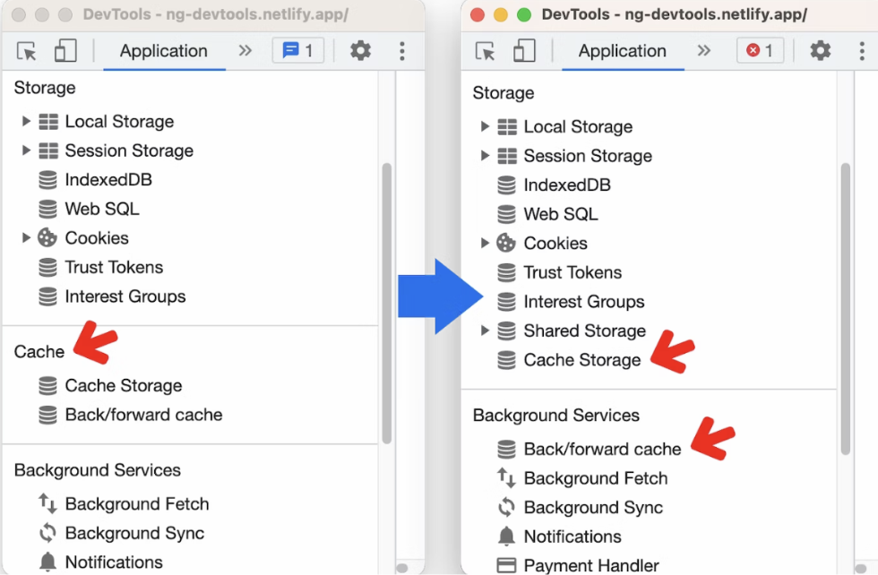Image resolution: width=878 pixels, height=575 pixels.
Task: Toggle the device toolbar icon
Action: [x=65, y=51]
